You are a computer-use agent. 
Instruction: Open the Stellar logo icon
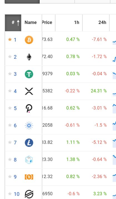[29, 194]
